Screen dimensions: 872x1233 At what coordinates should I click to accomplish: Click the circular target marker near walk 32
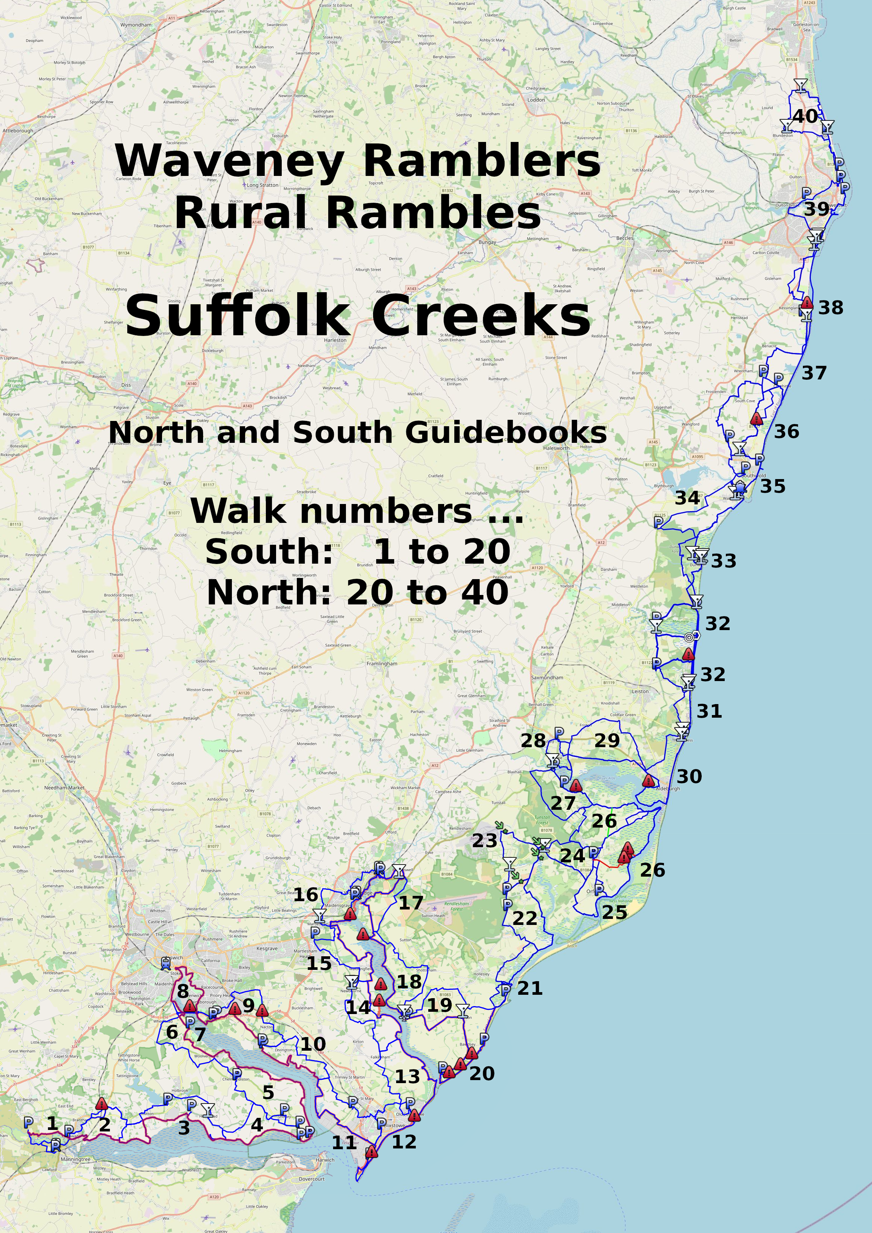pos(689,637)
